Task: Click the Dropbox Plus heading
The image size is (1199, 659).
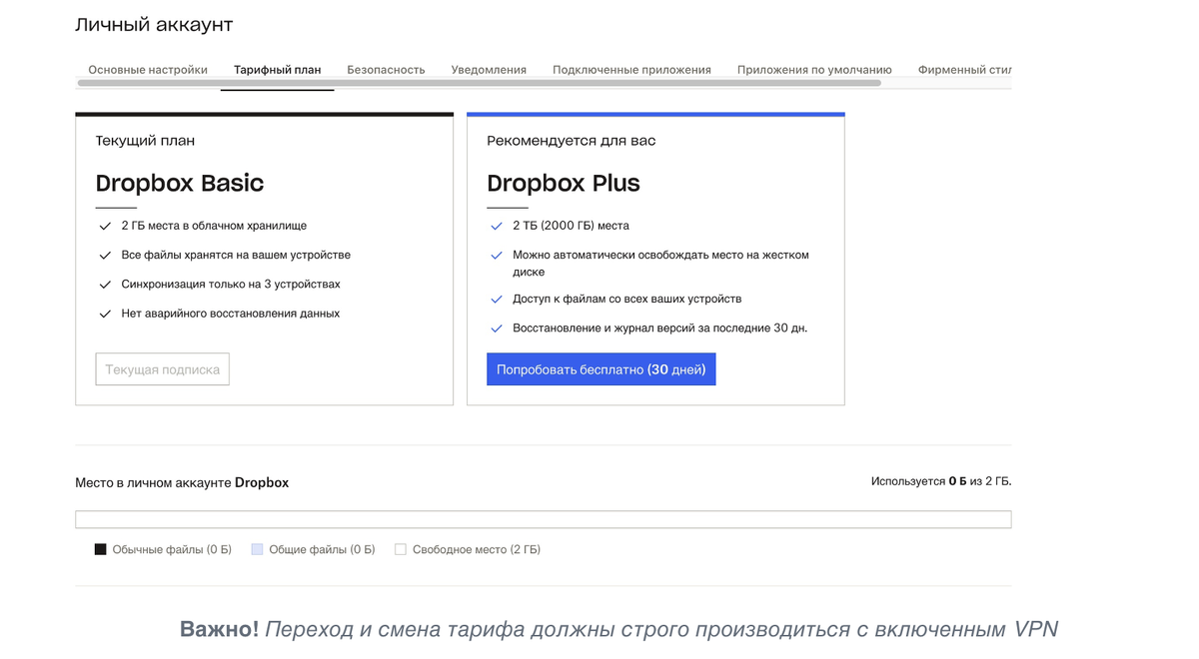Action: 564,184
